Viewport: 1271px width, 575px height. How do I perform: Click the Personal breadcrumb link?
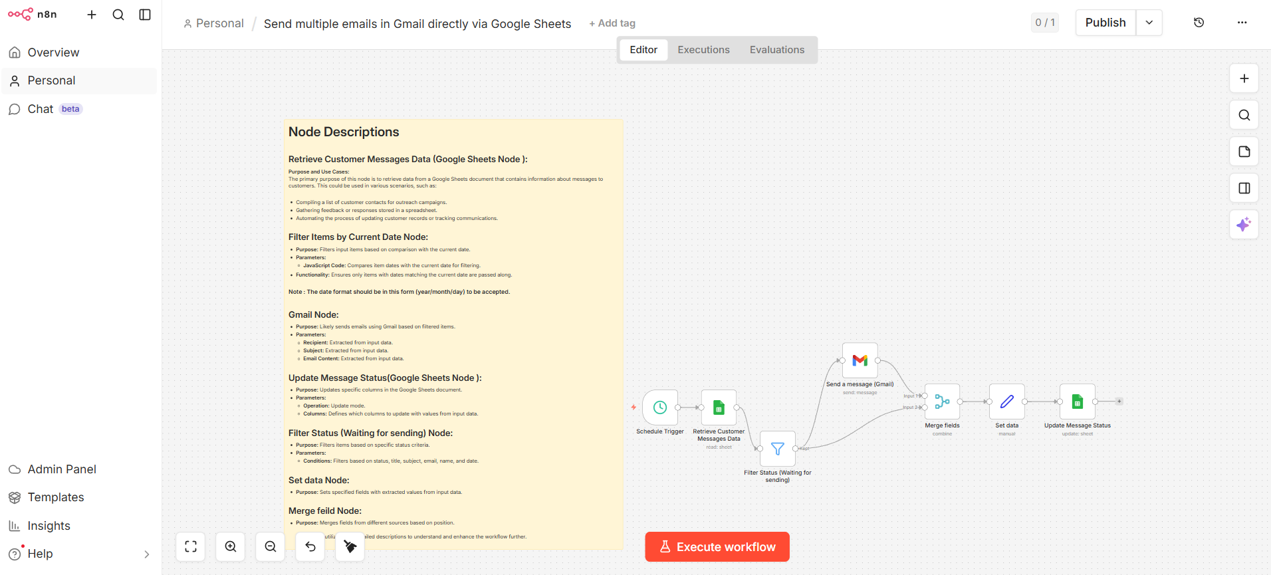click(x=214, y=23)
